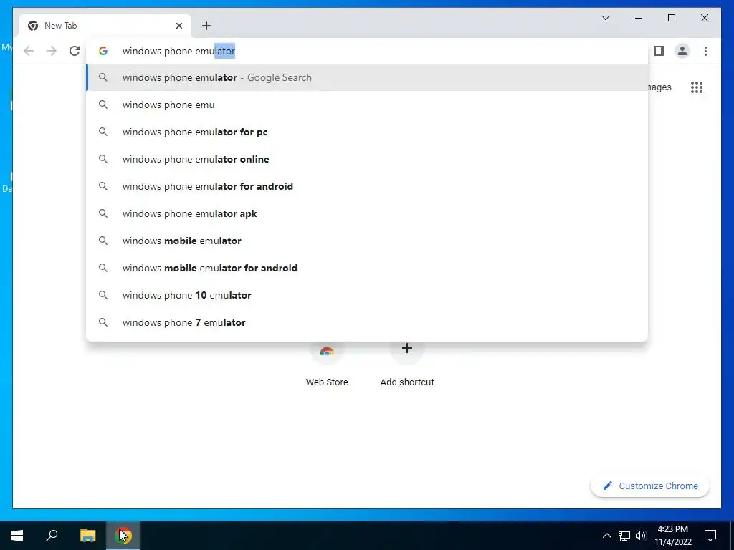Go back using the back arrow

tap(29, 51)
